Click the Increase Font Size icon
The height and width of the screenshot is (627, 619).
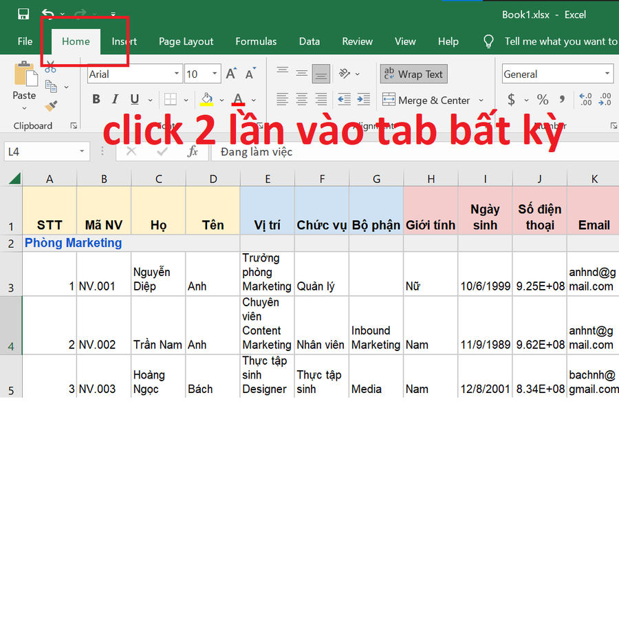(x=231, y=74)
